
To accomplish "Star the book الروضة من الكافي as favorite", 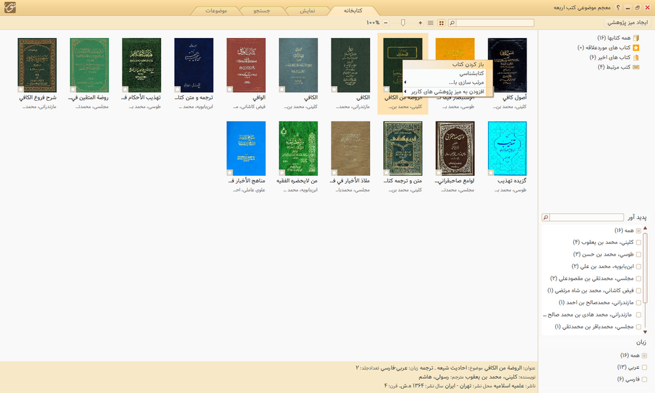I will [386, 90].
